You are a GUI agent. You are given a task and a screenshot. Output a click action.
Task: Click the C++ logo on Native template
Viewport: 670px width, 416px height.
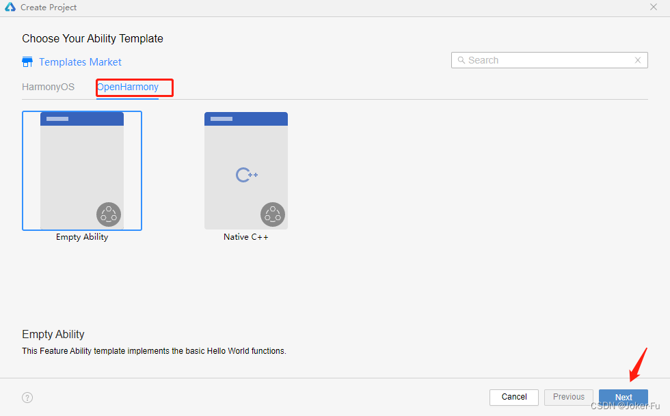click(x=247, y=175)
